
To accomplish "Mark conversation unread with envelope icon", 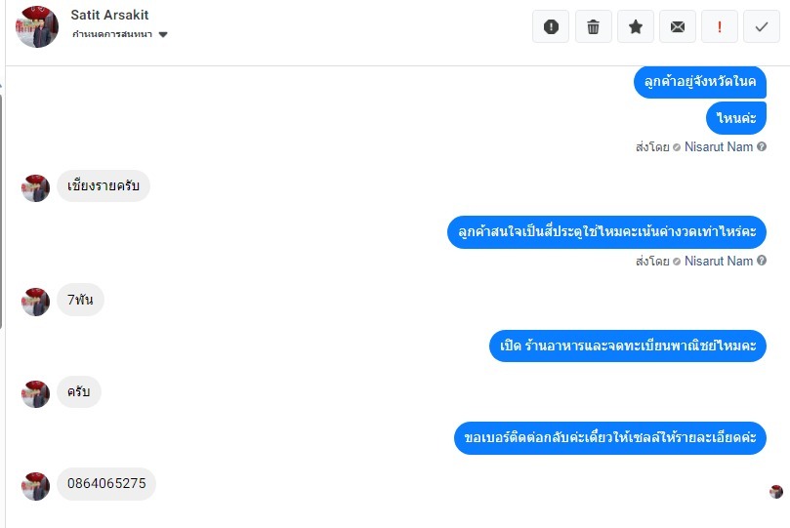I will pos(677,26).
